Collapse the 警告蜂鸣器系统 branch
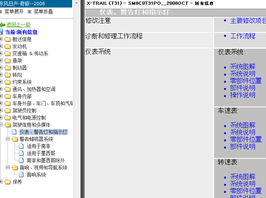Screen dimensions: 266x198 (8, 139)
